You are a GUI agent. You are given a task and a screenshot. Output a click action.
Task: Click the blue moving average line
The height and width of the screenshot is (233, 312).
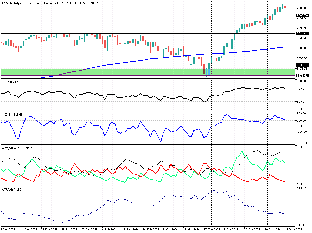pyautogui.click(x=239, y=52)
